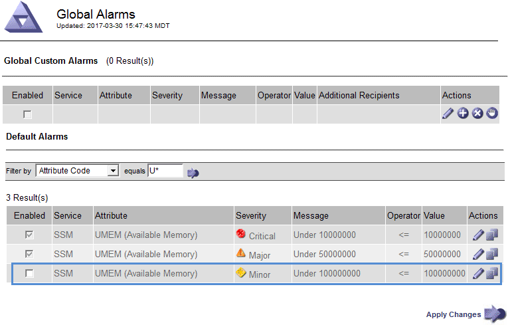Click the Apply Changes text label
The width and height of the screenshot is (508, 325).
[x=454, y=314]
